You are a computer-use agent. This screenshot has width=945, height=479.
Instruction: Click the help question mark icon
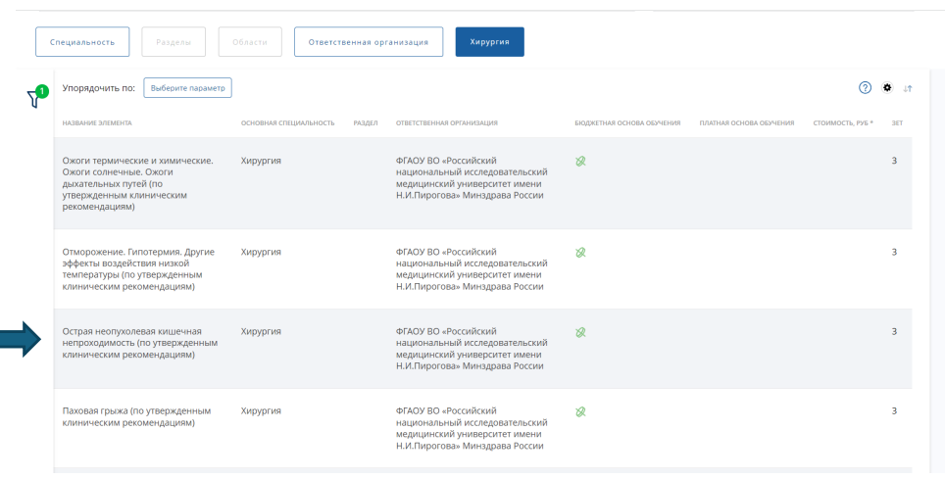click(865, 88)
